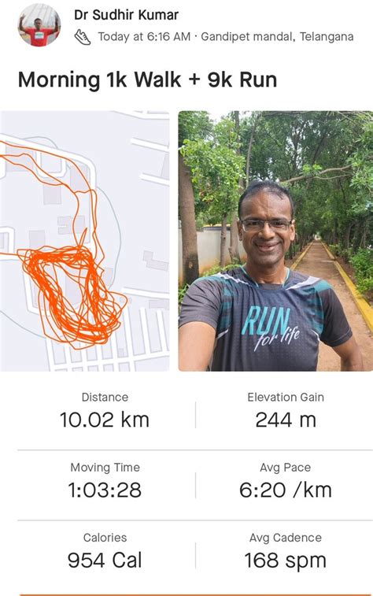Select the Elevation Gain 244 m stat

(x=286, y=413)
